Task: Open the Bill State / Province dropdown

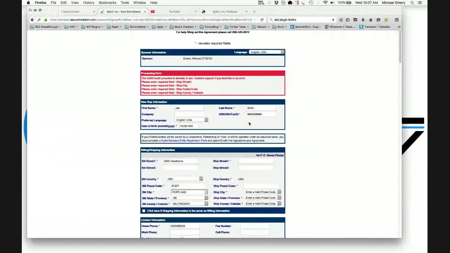Action: (189, 198)
